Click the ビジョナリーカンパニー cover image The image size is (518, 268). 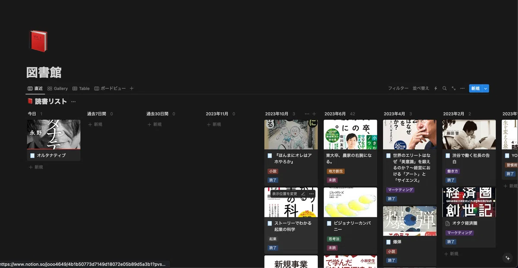coord(350,202)
